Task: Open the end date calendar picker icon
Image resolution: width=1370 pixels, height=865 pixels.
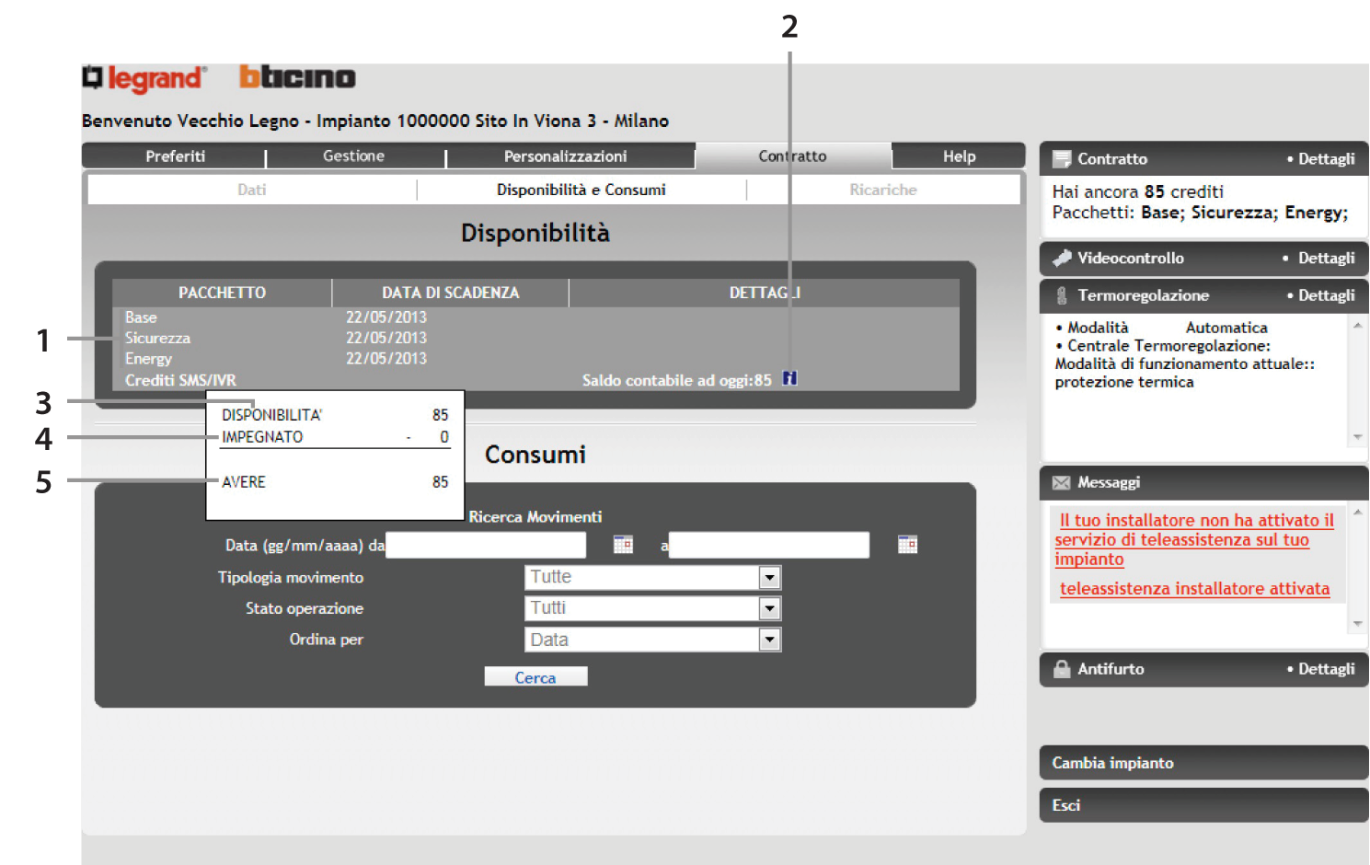Action: (907, 545)
